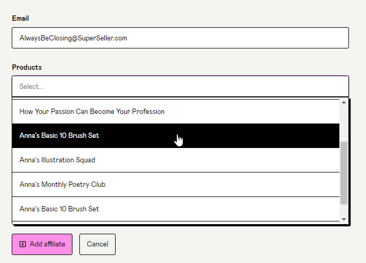The height and width of the screenshot is (263, 366).
Task: Open the Products select combo box
Action: (x=180, y=86)
